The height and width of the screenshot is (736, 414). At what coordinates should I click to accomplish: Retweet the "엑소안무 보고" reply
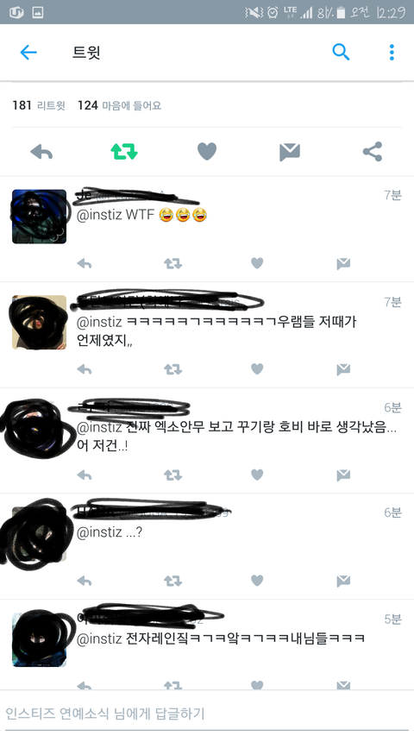point(172,475)
